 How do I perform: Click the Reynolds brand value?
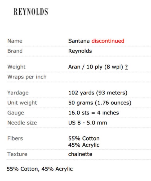tap(80, 51)
